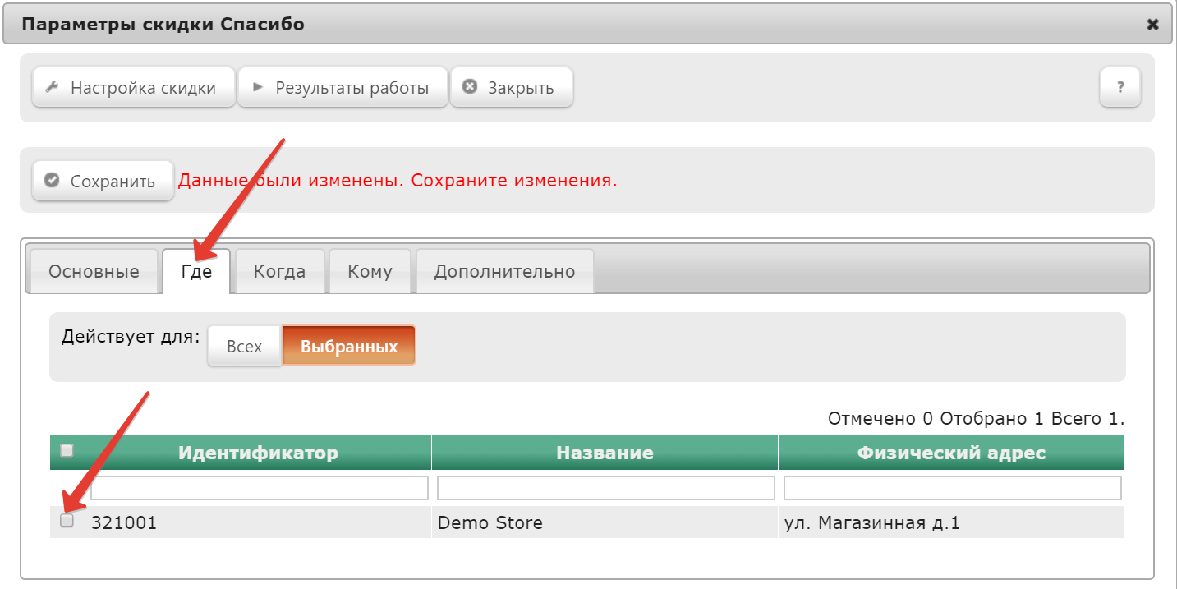Sort by the Идентификатор column header

(258, 453)
